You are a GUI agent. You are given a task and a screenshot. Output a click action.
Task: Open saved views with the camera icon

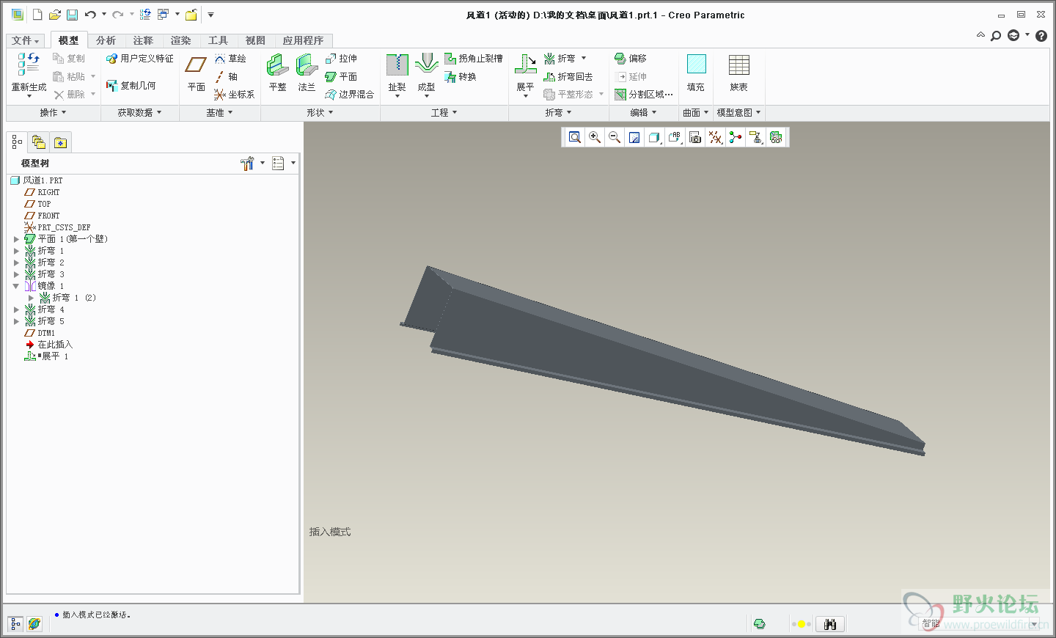(695, 137)
